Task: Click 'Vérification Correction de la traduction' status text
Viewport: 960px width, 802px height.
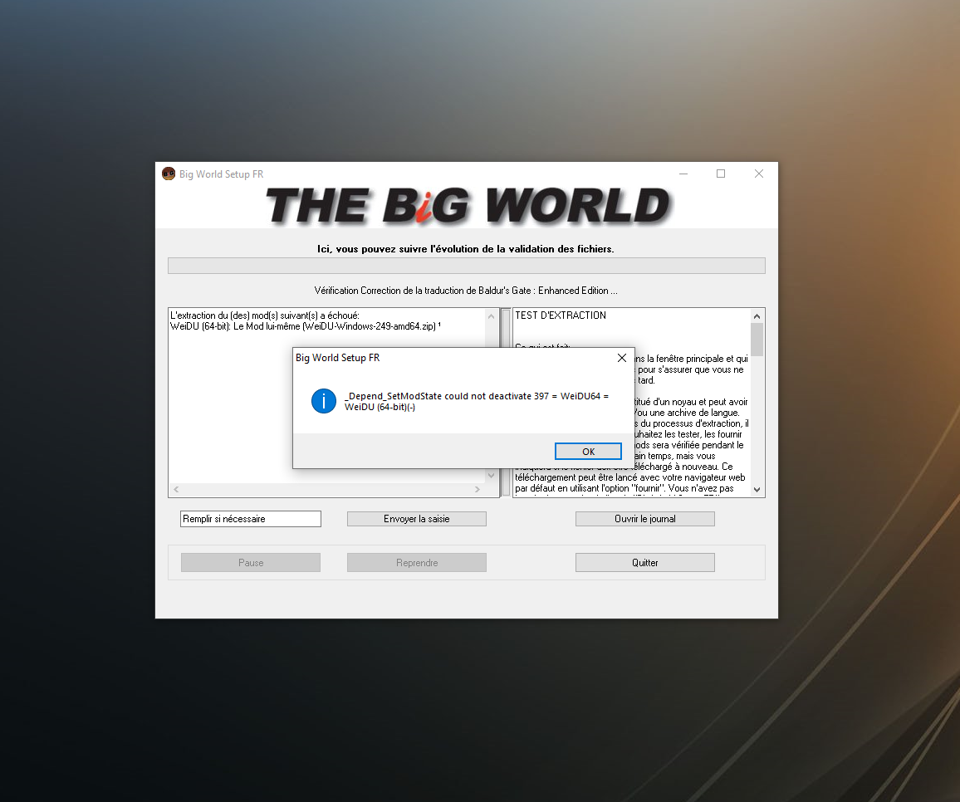Action: (x=465, y=291)
